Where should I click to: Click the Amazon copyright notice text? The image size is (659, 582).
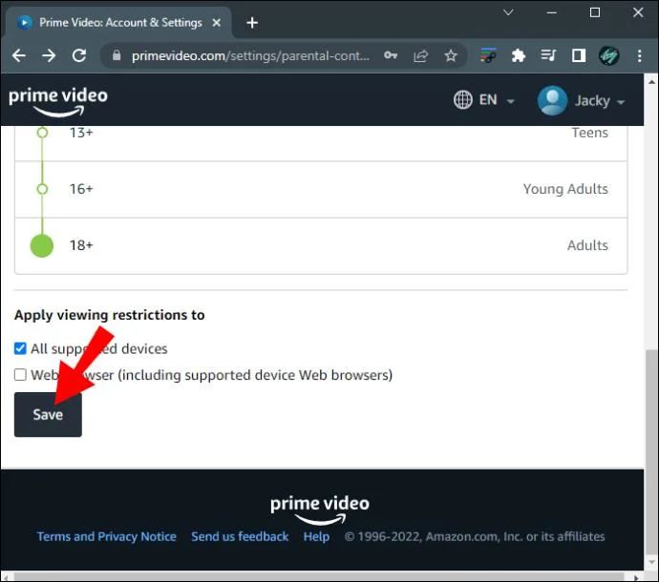coord(475,536)
